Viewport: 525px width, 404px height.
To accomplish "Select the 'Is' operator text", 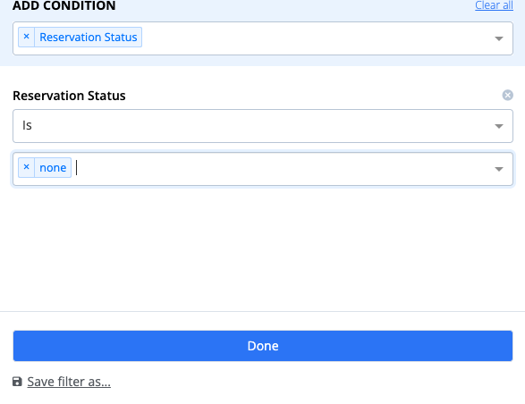I will 27,125.
